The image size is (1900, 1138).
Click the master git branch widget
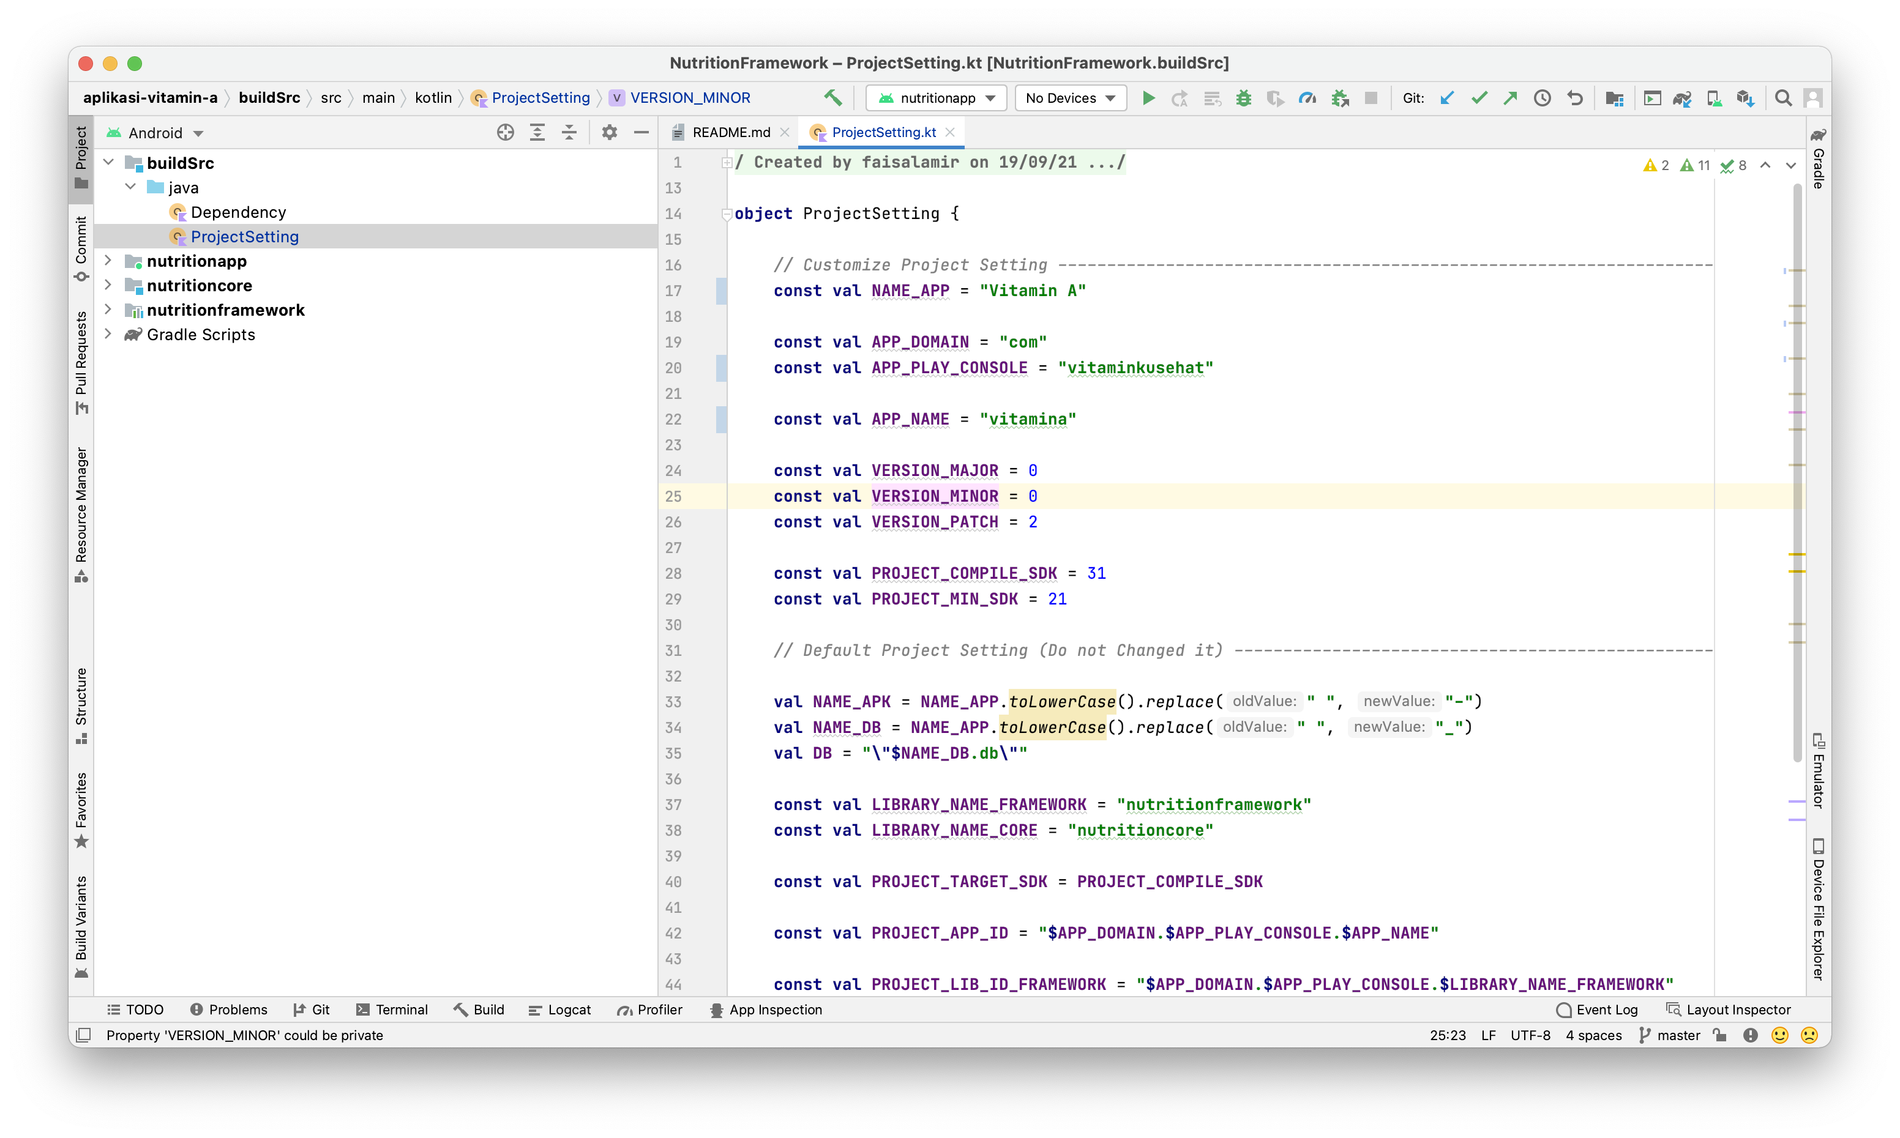(x=1669, y=1035)
